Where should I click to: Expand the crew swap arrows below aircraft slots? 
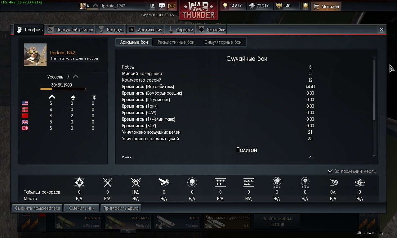(128, 231)
